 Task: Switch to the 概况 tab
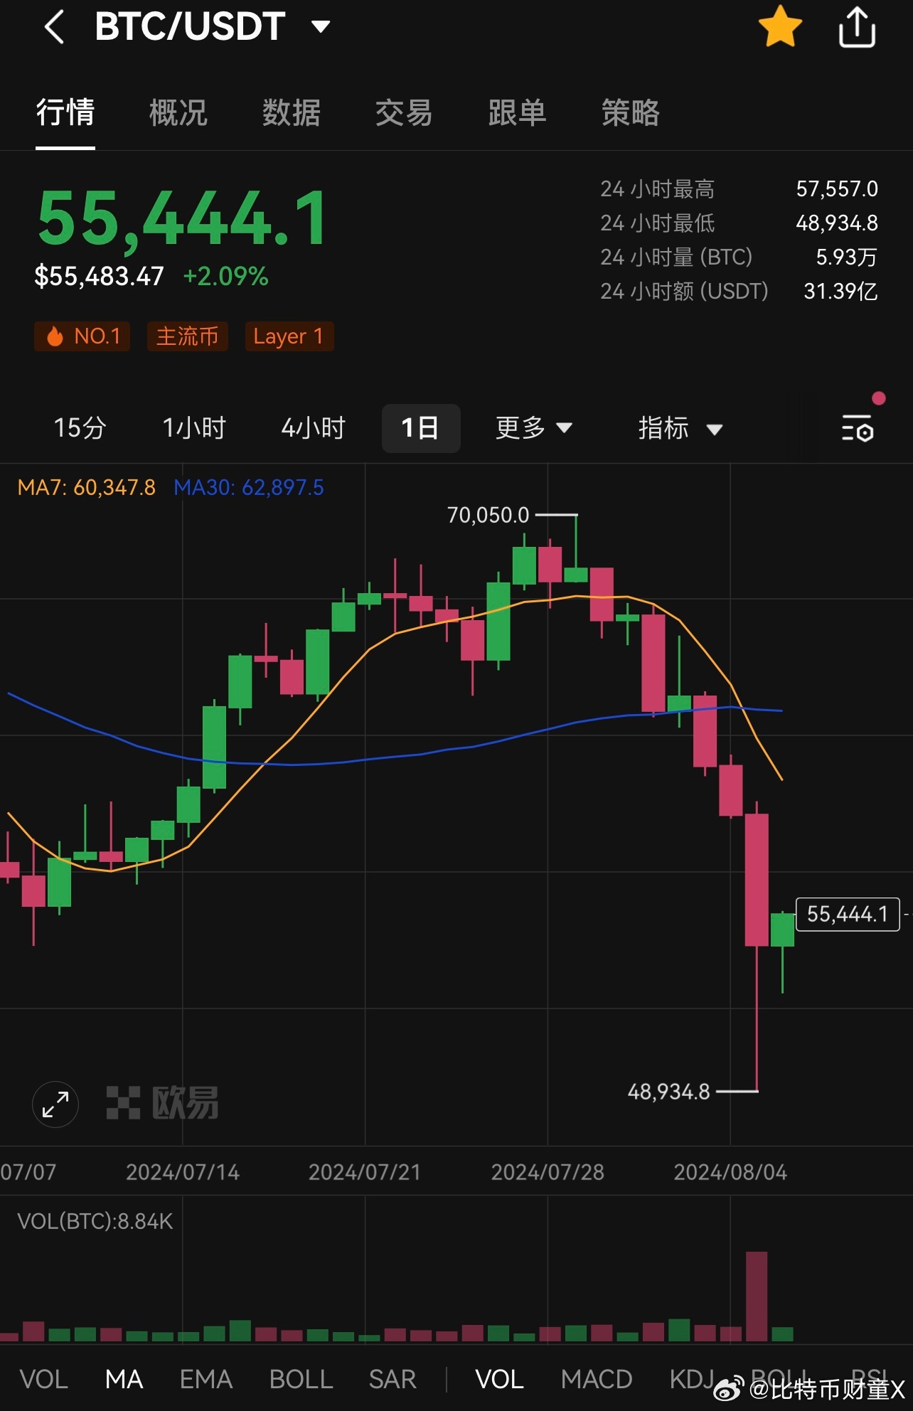point(178,112)
